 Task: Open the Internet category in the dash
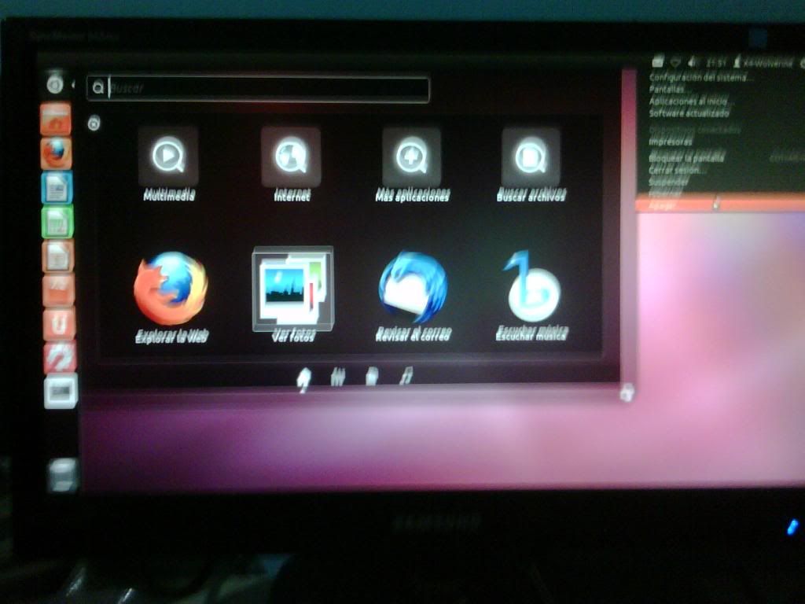click(x=291, y=163)
